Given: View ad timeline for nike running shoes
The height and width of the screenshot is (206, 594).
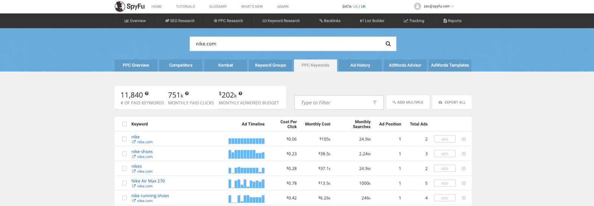Looking at the screenshot, I should coord(246,199).
